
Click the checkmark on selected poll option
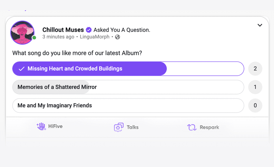[22, 69]
